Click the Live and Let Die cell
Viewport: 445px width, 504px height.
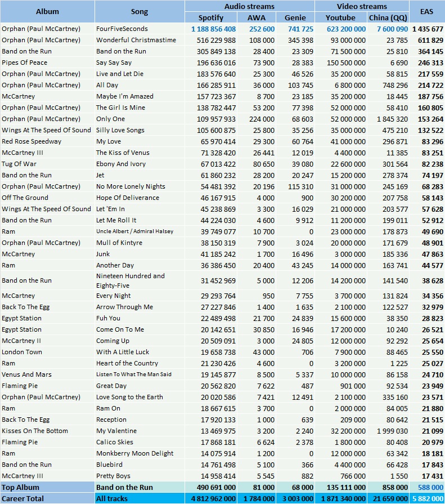click(x=140, y=74)
